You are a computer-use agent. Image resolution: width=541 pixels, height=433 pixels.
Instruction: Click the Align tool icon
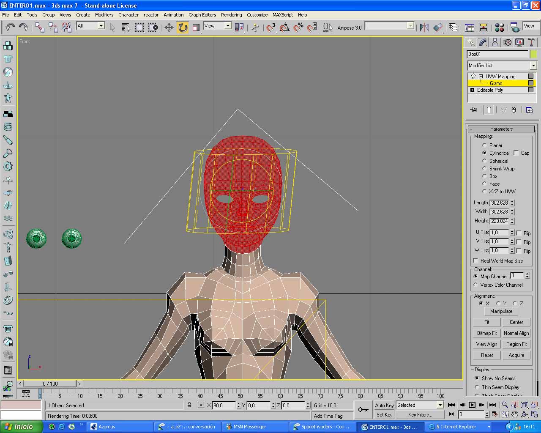(x=438, y=27)
